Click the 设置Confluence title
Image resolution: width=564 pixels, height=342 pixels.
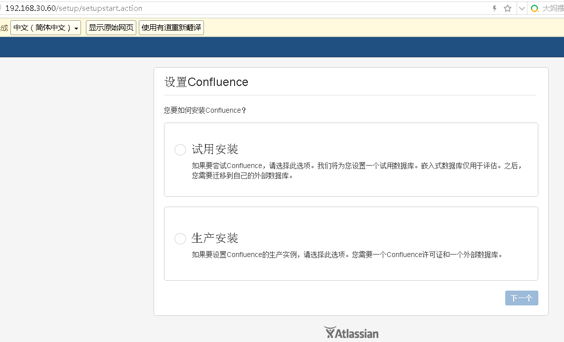[x=206, y=82]
